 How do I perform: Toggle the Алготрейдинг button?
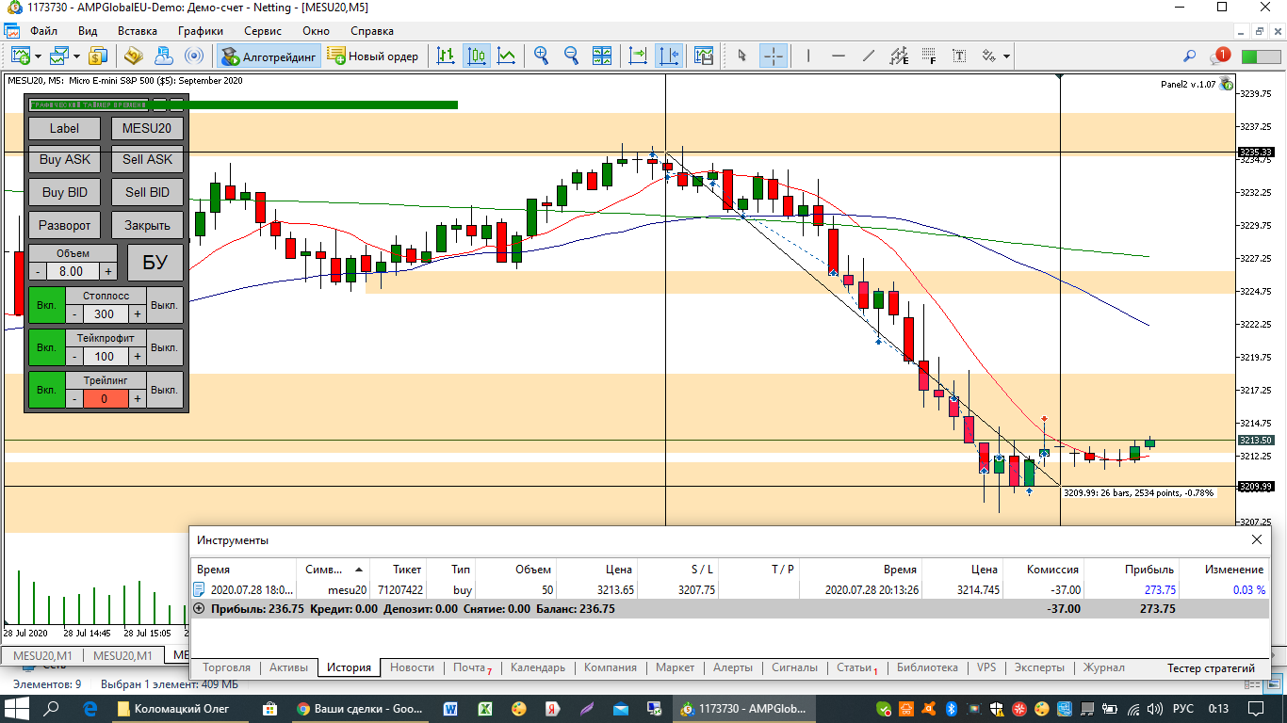(269, 56)
